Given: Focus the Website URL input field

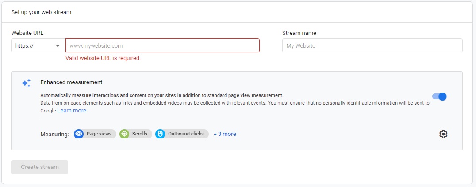Looking at the screenshot, I should pos(162,46).
